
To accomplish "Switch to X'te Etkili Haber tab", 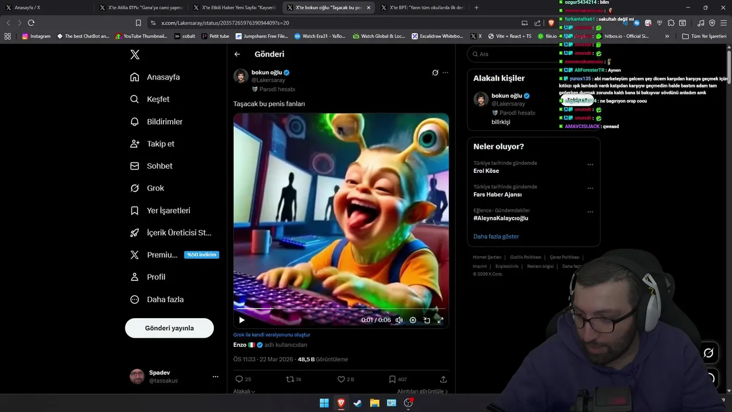I will pyautogui.click(x=234, y=7).
